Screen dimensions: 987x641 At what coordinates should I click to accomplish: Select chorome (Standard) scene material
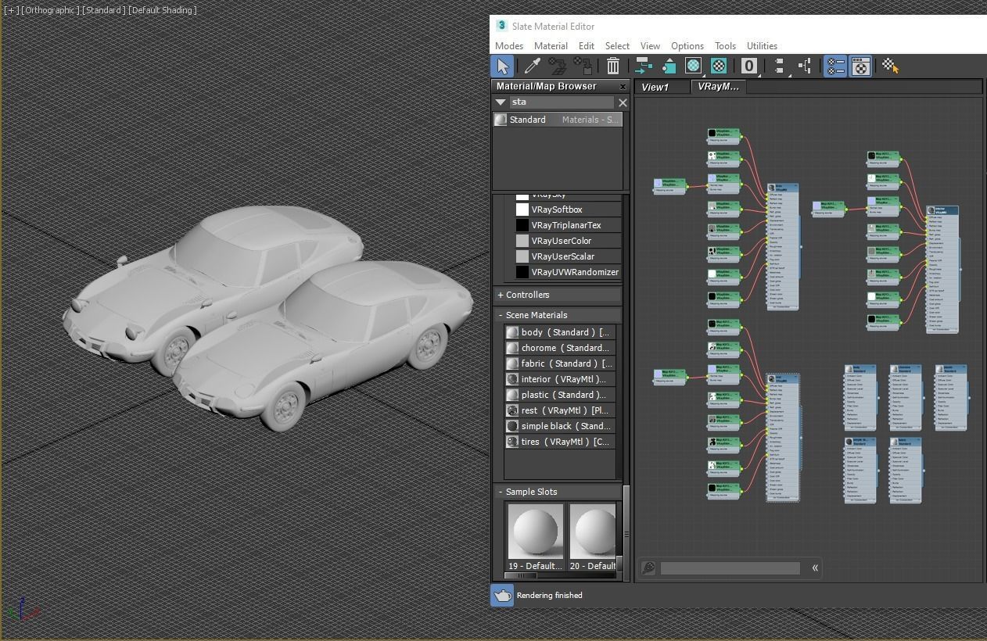point(560,348)
